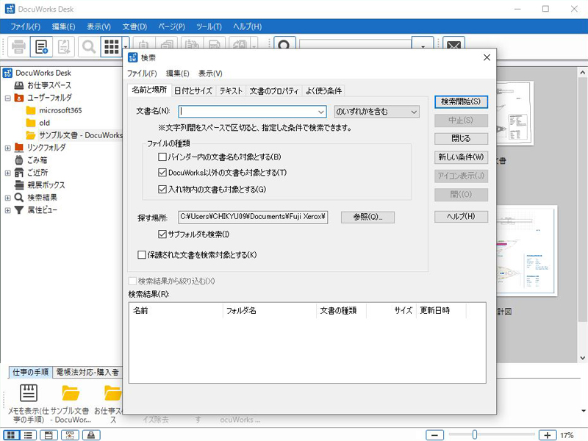Click the new document icon with plus badge

41,47
